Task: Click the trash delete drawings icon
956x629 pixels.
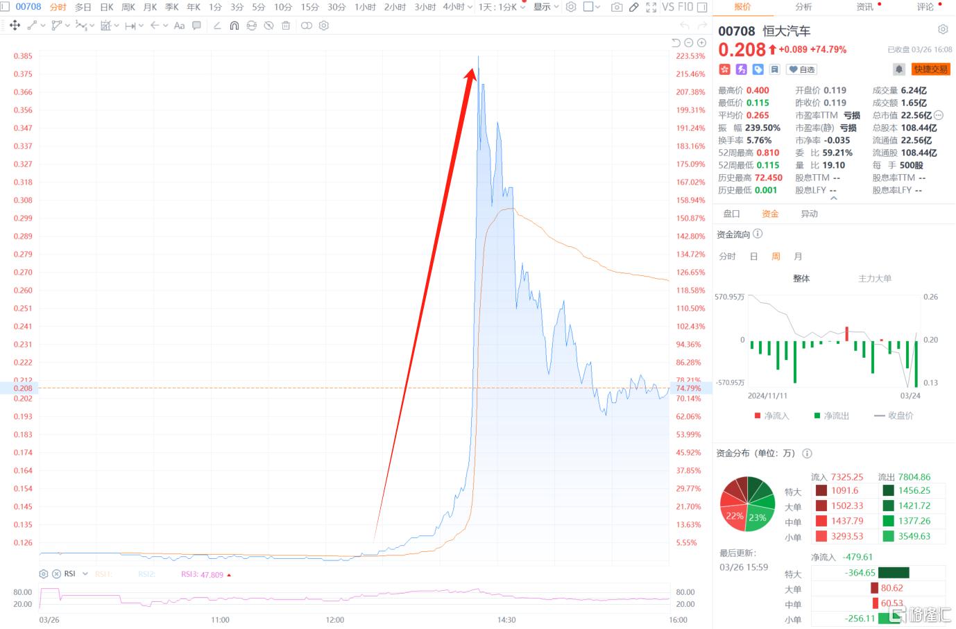Action: tap(286, 26)
